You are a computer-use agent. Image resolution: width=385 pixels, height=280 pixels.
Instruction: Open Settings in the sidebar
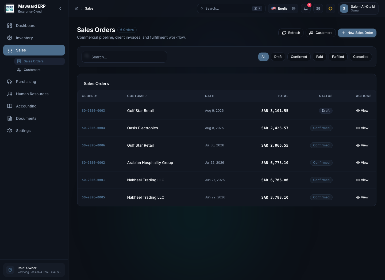click(x=34, y=131)
